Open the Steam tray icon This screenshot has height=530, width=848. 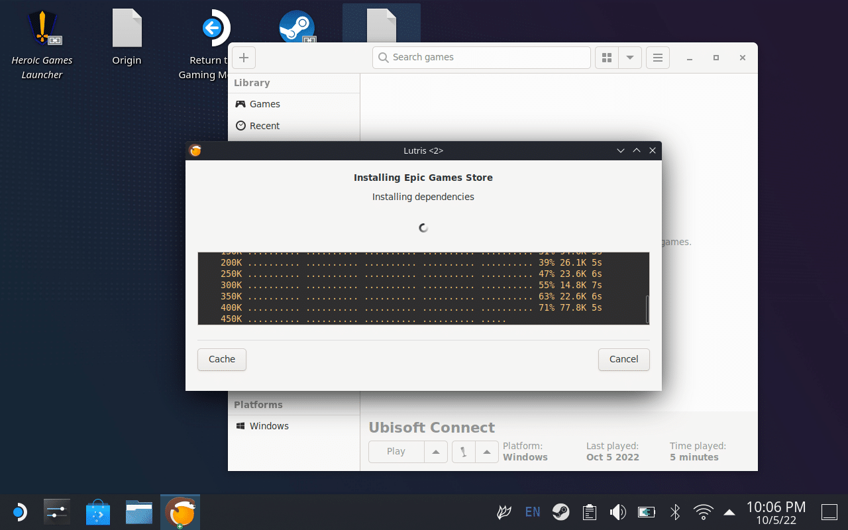click(x=561, y=512)
